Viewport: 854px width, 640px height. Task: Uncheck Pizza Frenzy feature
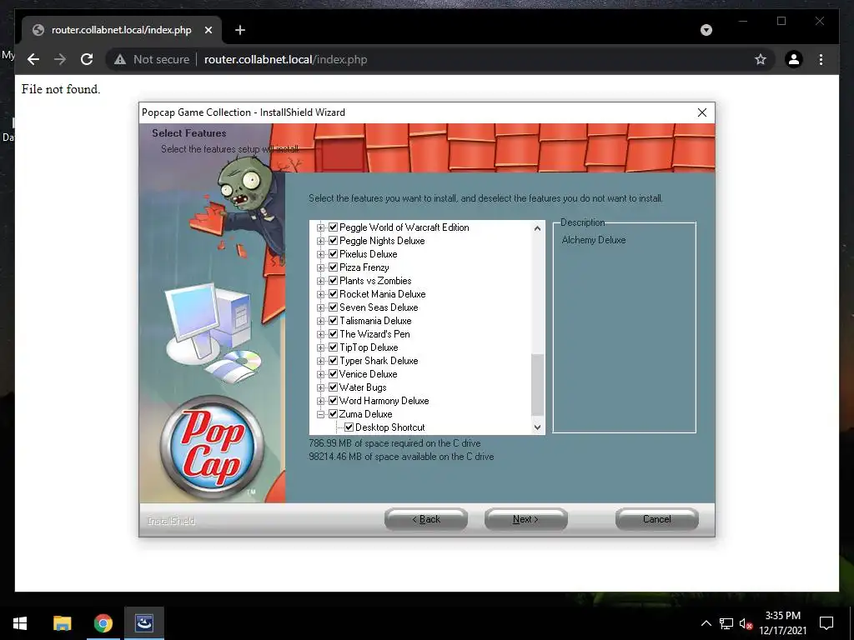point(334,267)
